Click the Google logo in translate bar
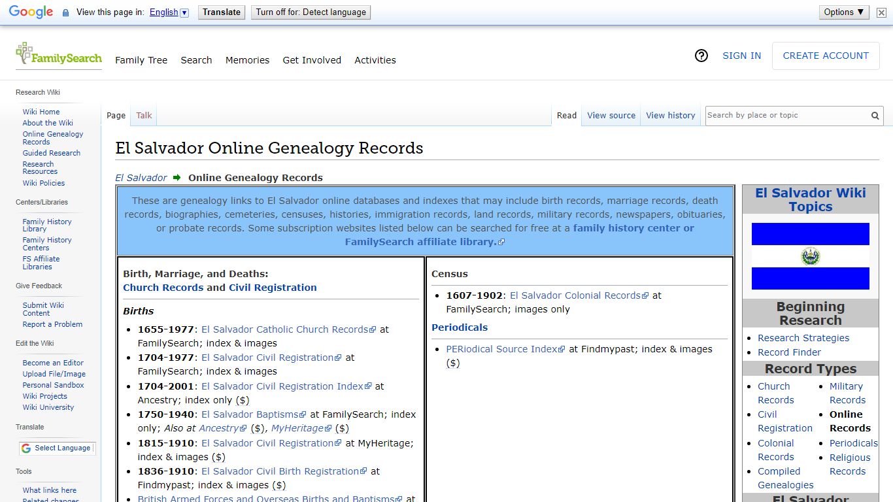893x502 pixels. 31,12
